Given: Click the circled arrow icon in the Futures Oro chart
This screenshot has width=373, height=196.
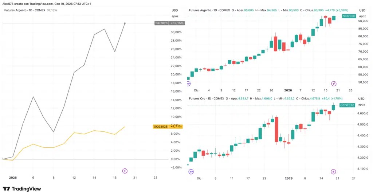Looking at the screenshot, I should coord(191,172).
